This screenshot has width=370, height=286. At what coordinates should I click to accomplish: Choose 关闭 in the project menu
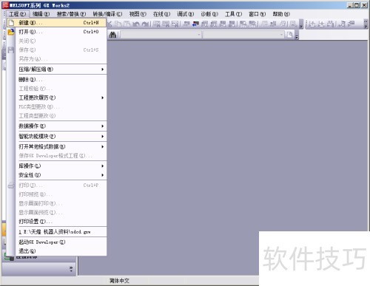click(x=57, y=41)
